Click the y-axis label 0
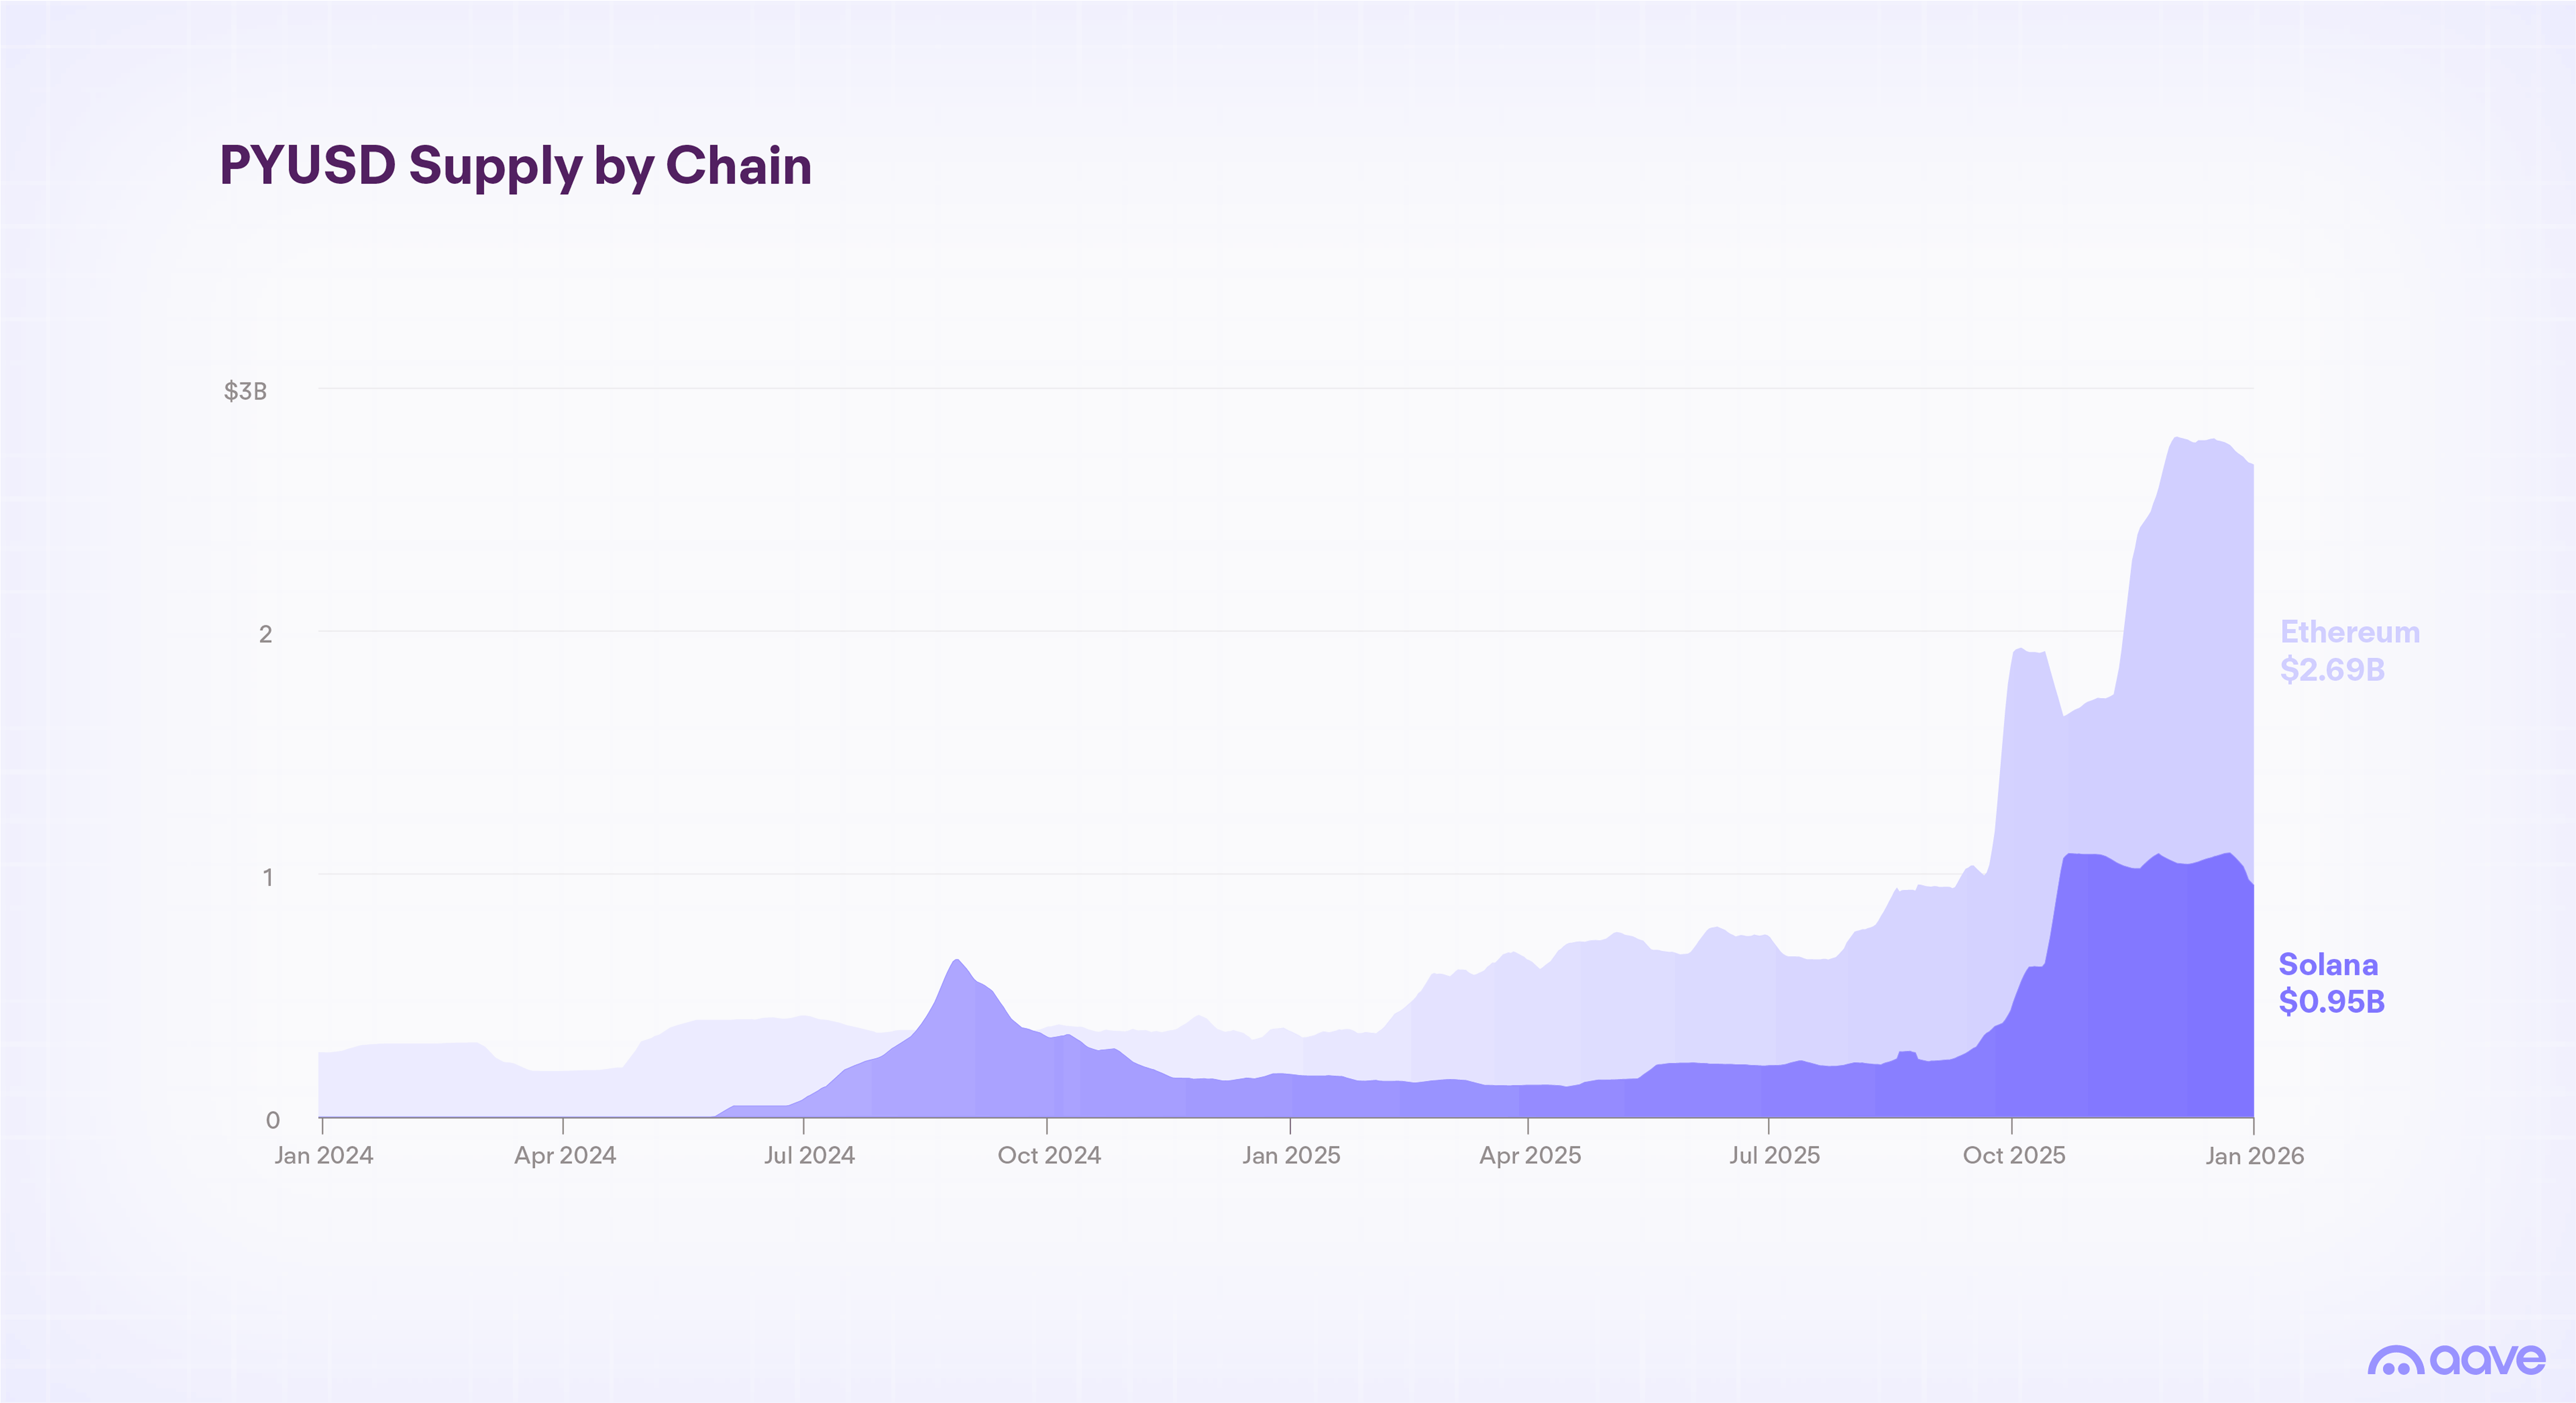2576x1403 pixels. (272, 1120)
